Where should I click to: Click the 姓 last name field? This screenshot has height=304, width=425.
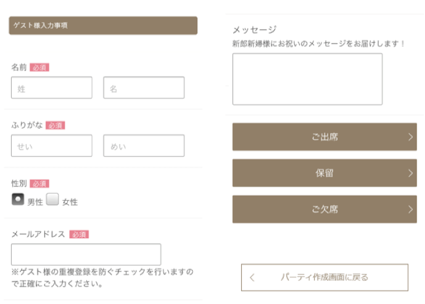[x=52, y=88]
